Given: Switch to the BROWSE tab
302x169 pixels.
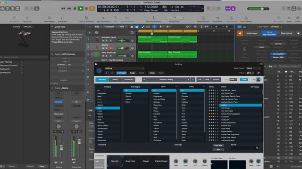Looking at the screenshot, I should (x=102, y=79).
